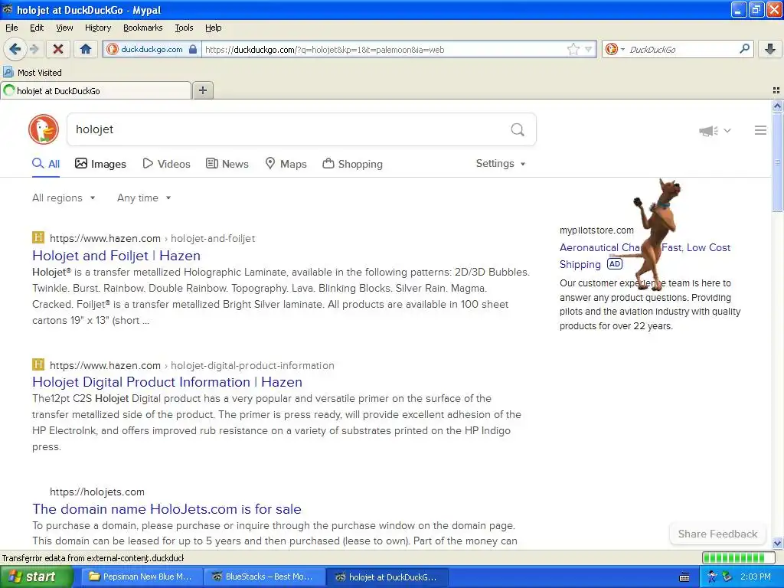Go forward with the Forward arrow button
This screenshot has width=784, height=588.
tap(34, 49)
